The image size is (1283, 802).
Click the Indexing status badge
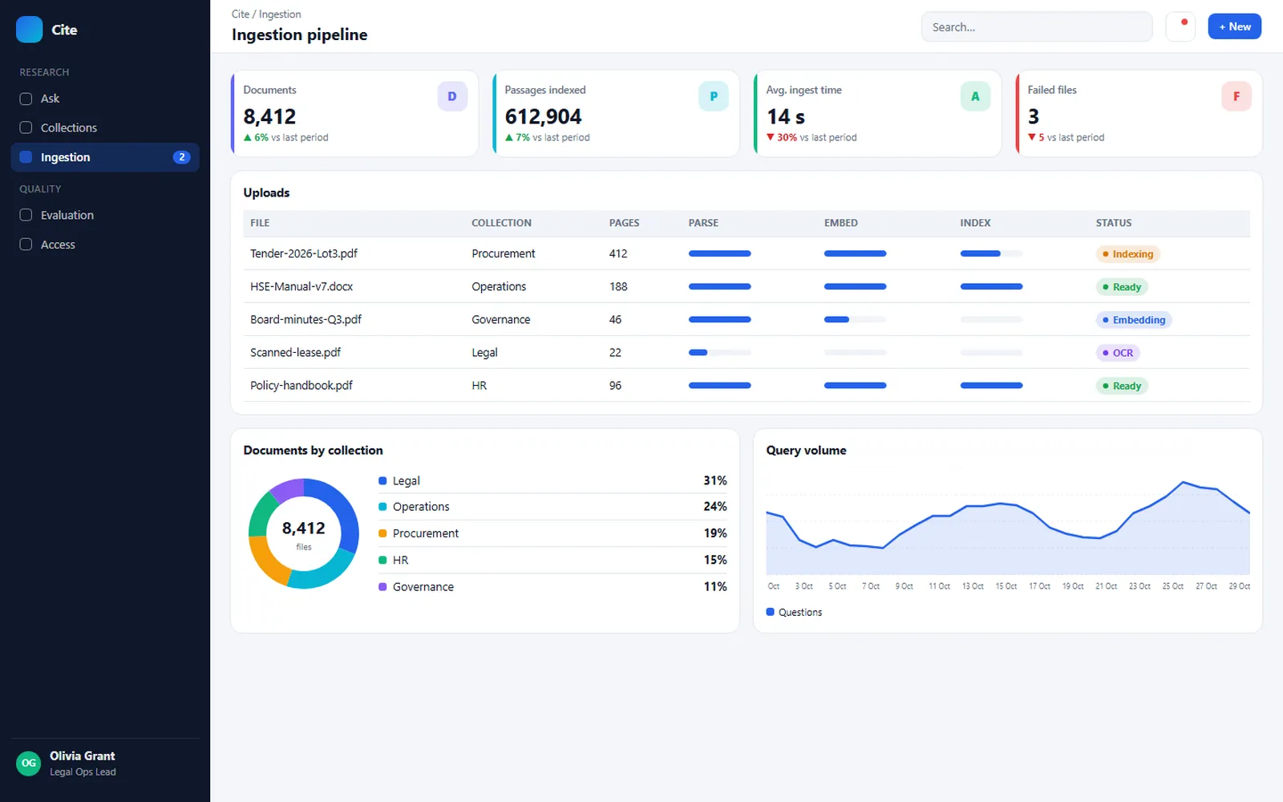(x=1127, y=254)
